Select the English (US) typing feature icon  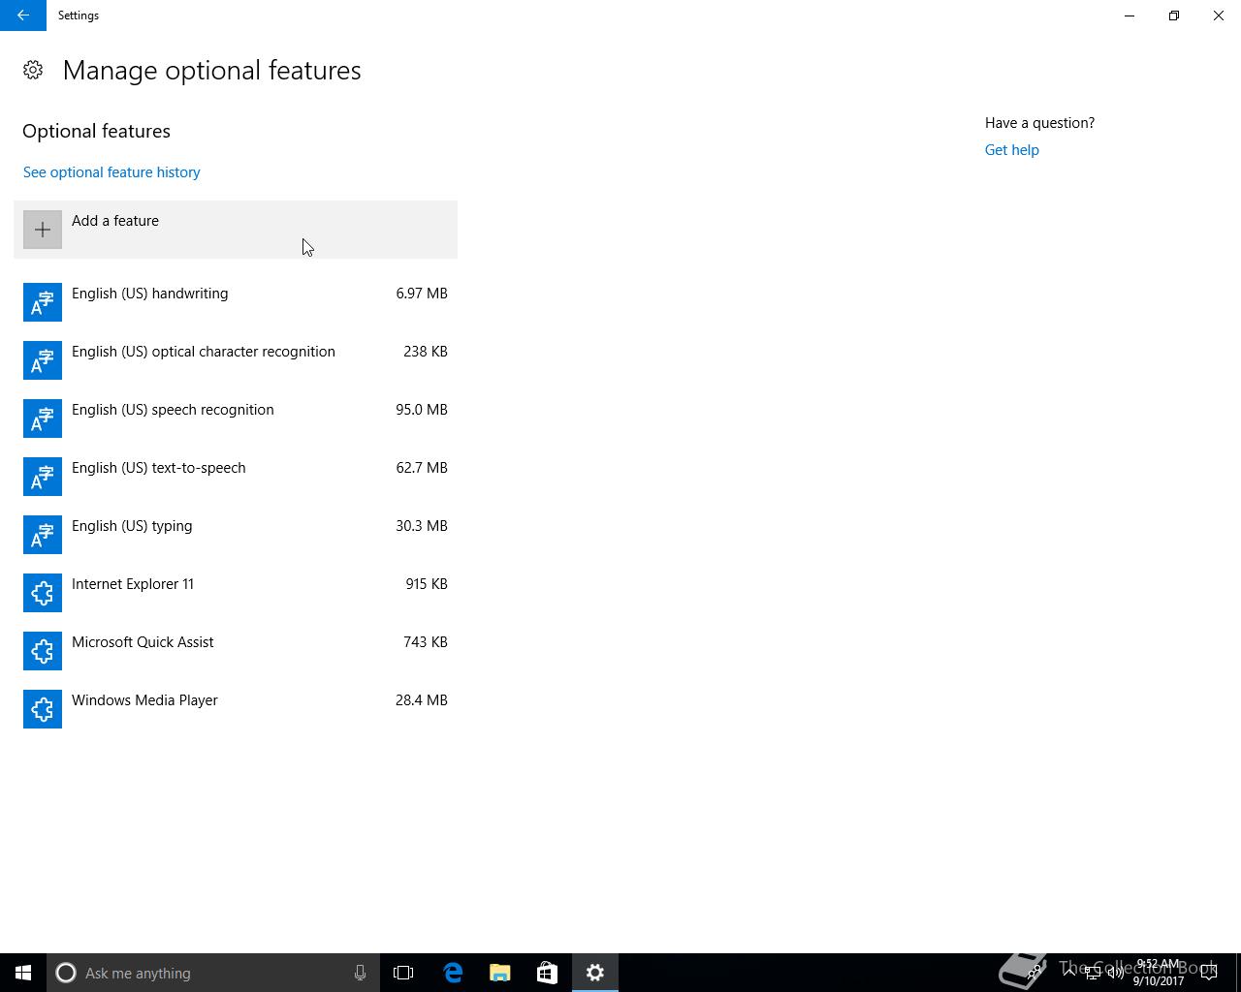pyautogui.click(x=43, y=535)
